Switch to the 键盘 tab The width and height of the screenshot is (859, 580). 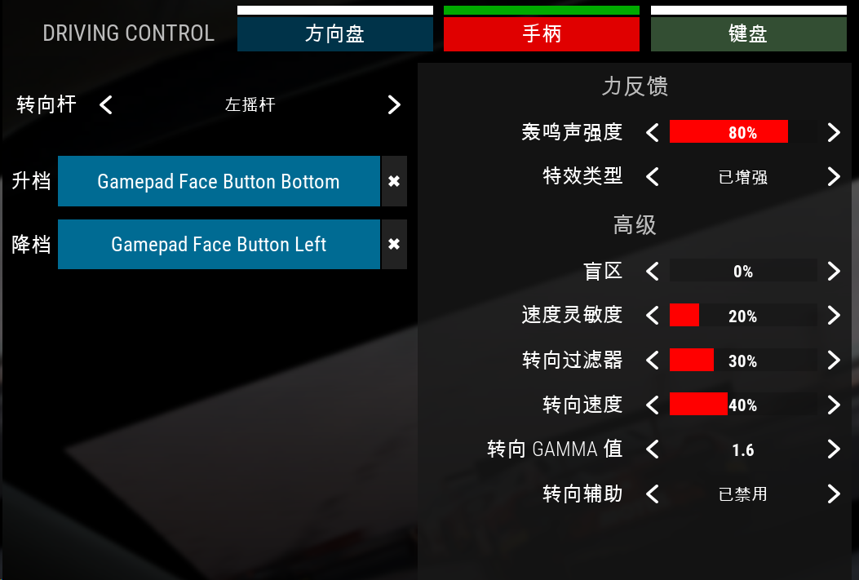(748, 34)
